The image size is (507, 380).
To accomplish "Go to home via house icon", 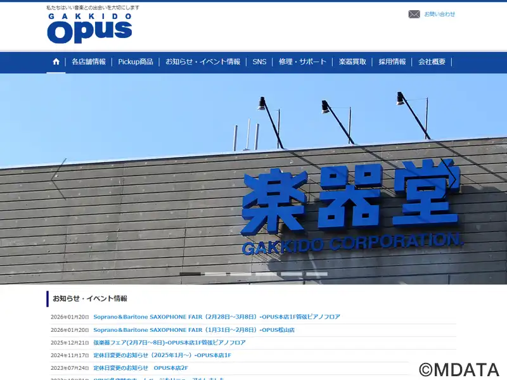I will (56, 61).
